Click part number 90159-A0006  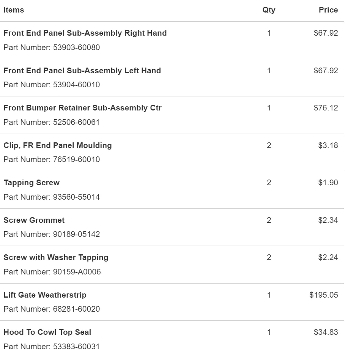[x=77, y=272]
